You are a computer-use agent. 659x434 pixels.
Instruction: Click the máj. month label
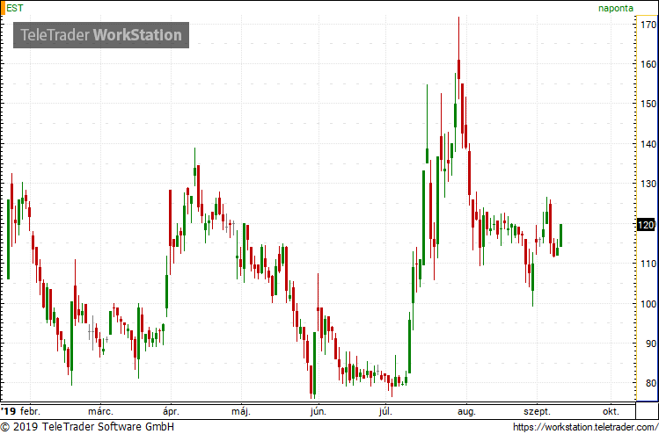pyautogui.click(x=241, y=411)
